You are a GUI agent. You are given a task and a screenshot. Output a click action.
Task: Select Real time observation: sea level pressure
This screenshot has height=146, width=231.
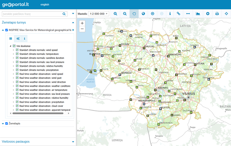(44, 94)
